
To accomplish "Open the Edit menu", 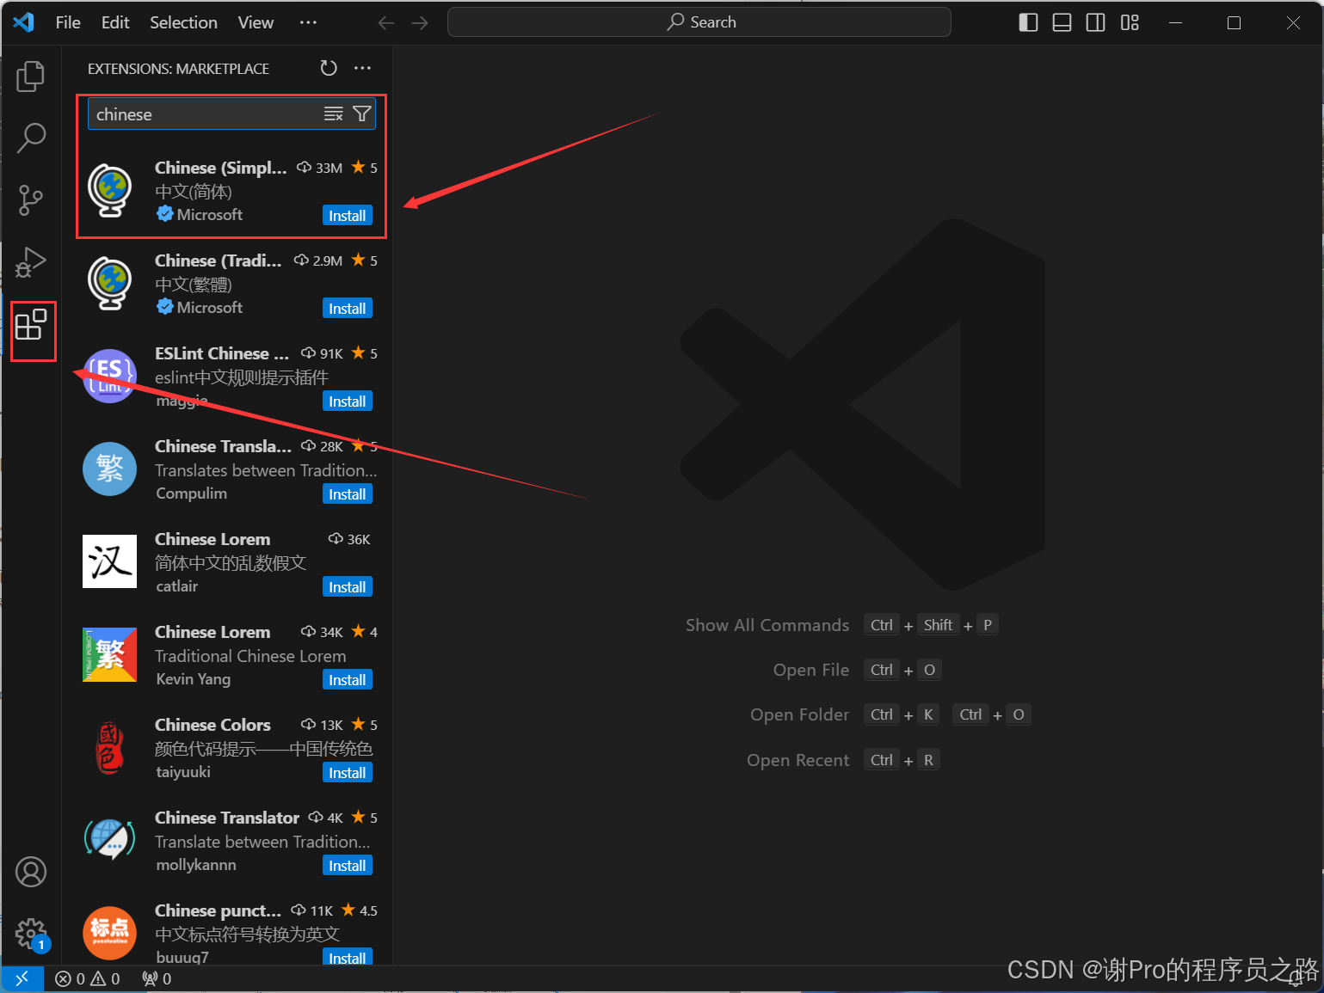I will 115,22.
